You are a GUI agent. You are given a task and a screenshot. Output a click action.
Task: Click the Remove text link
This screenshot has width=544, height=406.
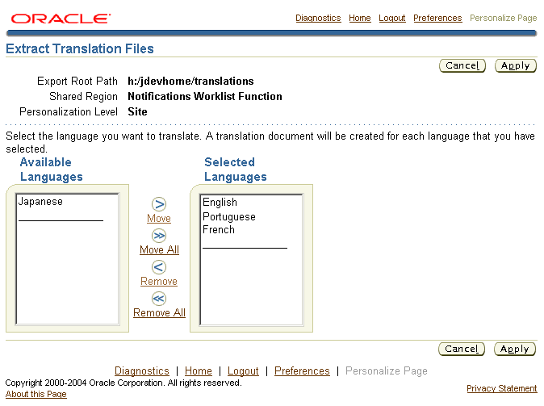159,281
